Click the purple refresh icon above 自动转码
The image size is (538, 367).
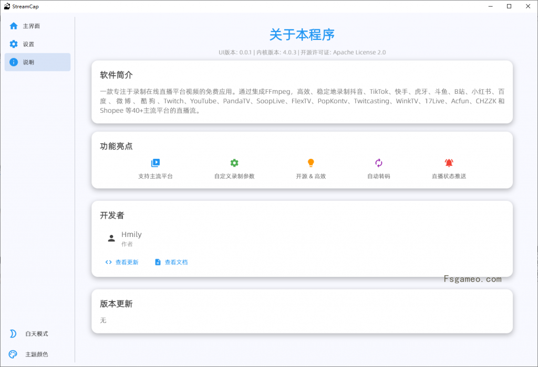point(379,163)
